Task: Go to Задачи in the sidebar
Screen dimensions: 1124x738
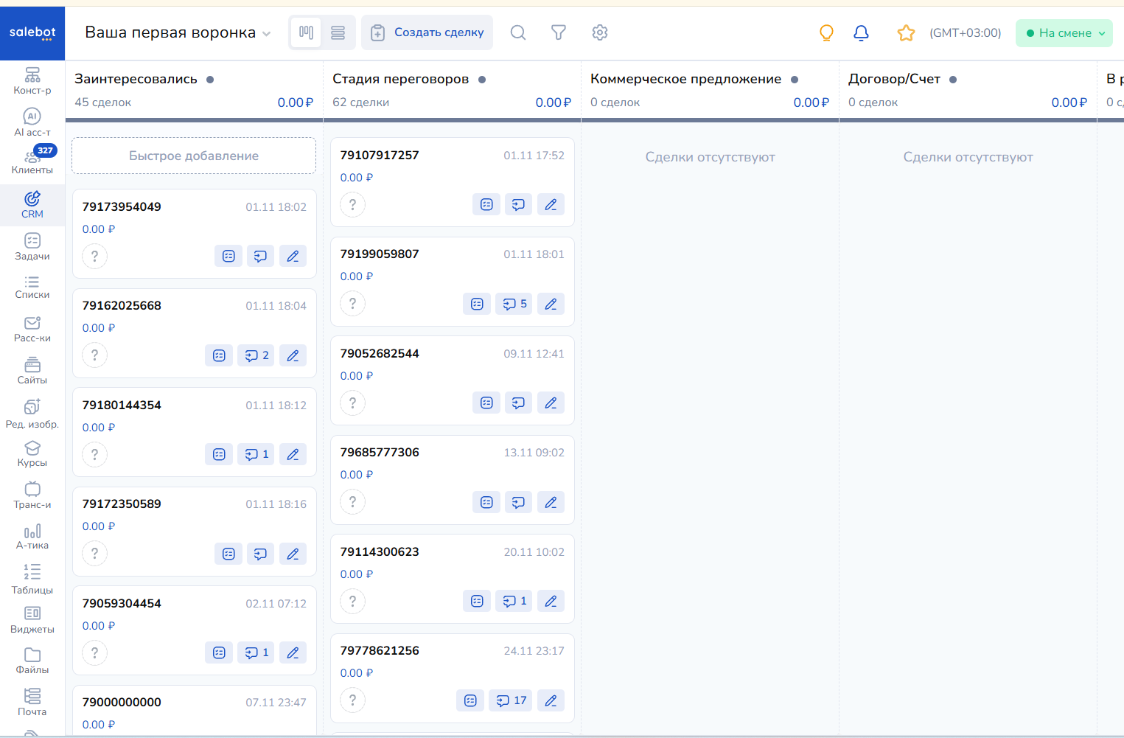Action: pos(32,246)
